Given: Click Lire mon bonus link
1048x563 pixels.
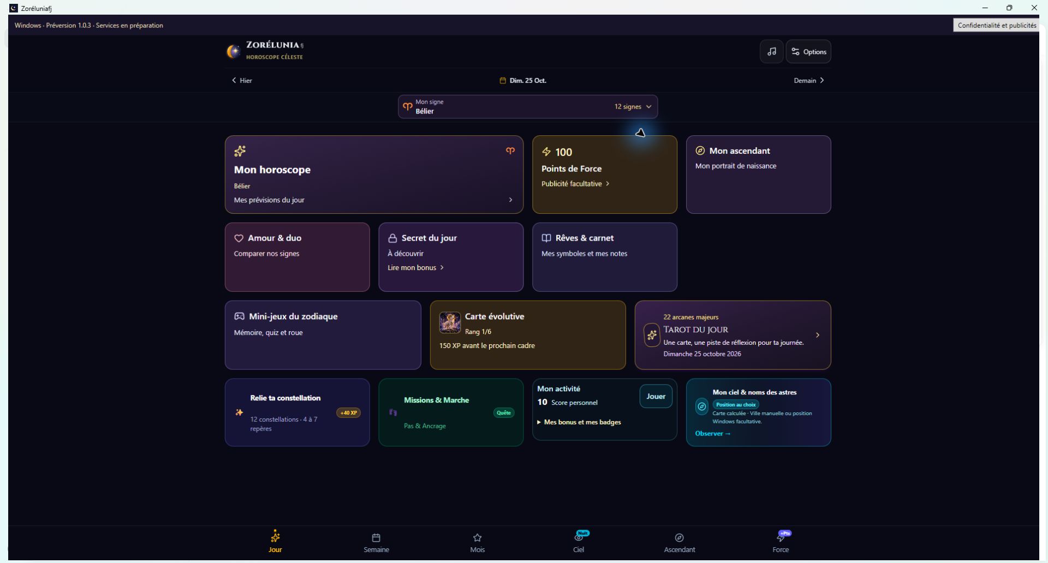Looking at the screenshot, I should pos(416,268).
